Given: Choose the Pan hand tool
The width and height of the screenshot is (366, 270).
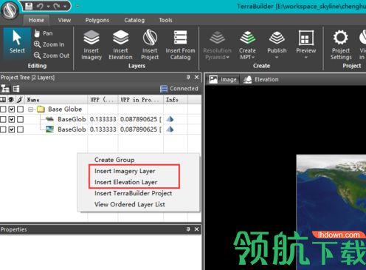Looking at the screenshot, I should click(44, 33).
